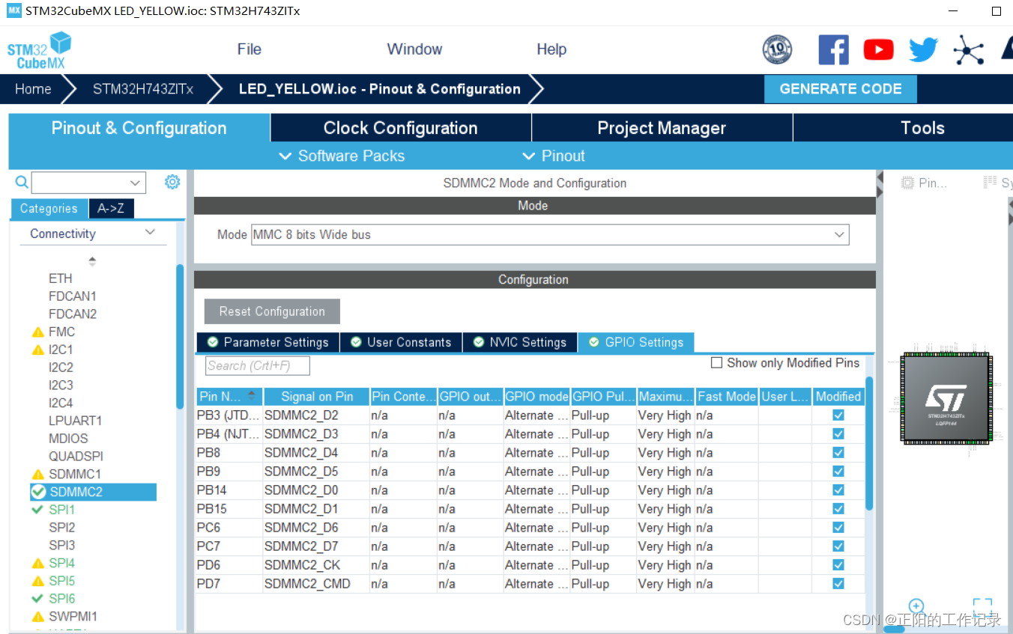The image size is (1013, 634).
Task: Go to STM32H743ZITx breadcrumb
Action: [x=143, y=89]
